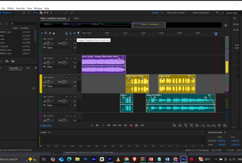The width and height of the screenshot is (242, 163).
Task: Move playhead to next marker
Action: tap(126, 125)
